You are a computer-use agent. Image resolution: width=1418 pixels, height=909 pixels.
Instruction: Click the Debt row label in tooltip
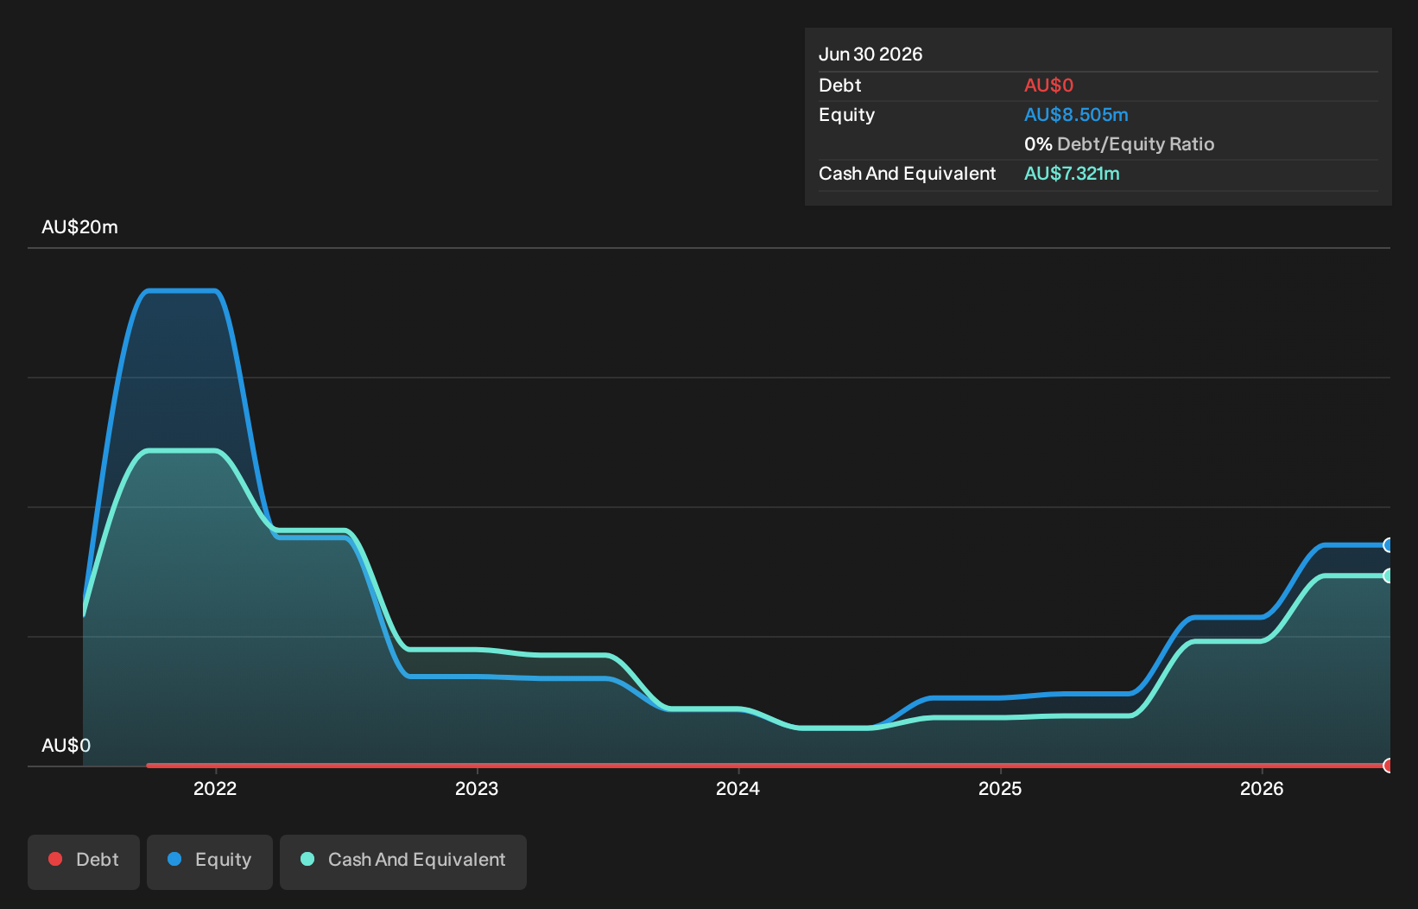tap(839, 86)
